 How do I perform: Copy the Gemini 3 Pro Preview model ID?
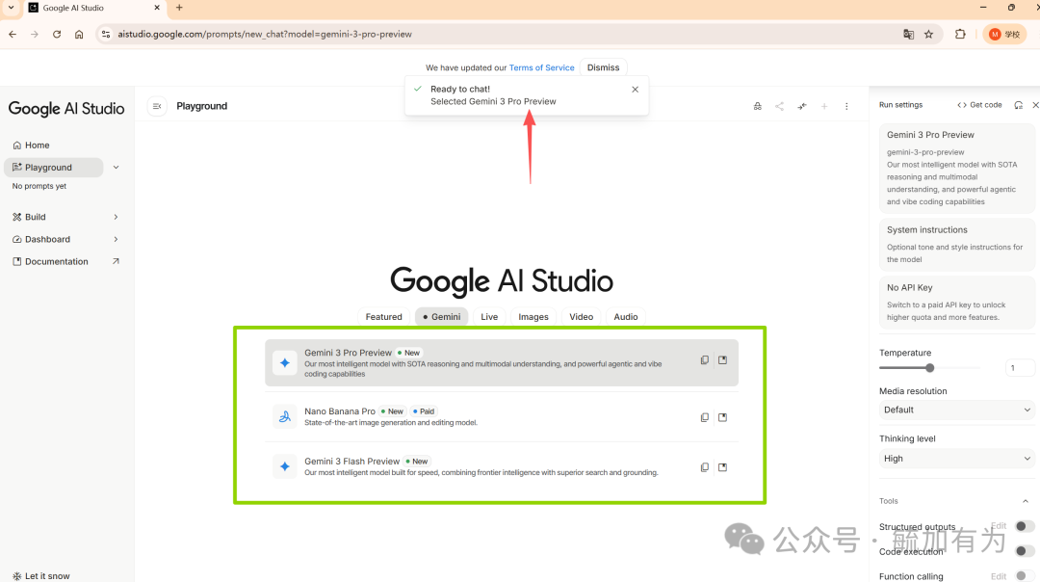pos(704,360)
